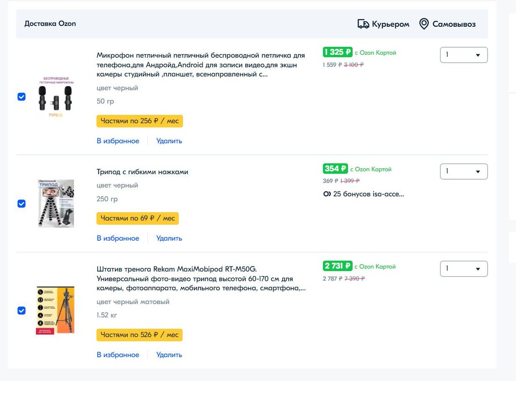516x406 pixels.
Task: Click the 2 731 ₽ Ozon Card price badge
Action: [x=338, y=266]
